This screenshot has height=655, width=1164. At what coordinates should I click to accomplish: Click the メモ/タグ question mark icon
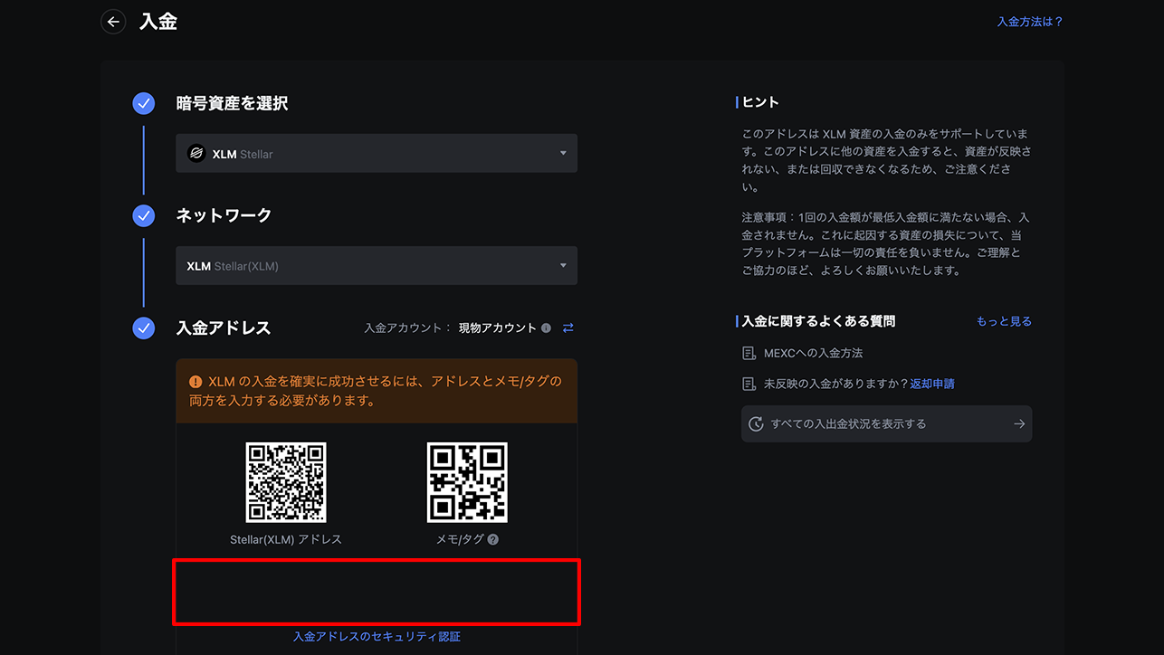[x=493, y=539]
